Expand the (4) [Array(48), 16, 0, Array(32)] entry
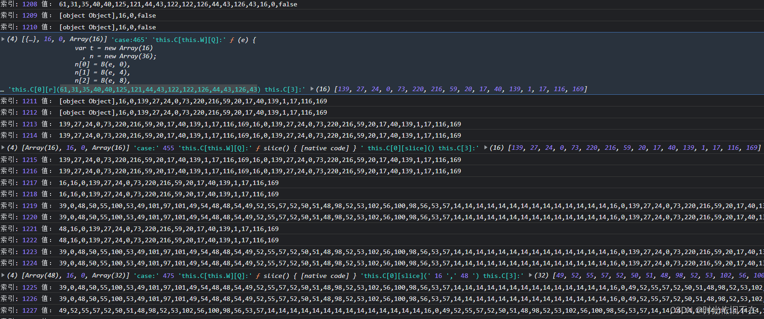This screenshot has width=764, height=319. (3, 275)
